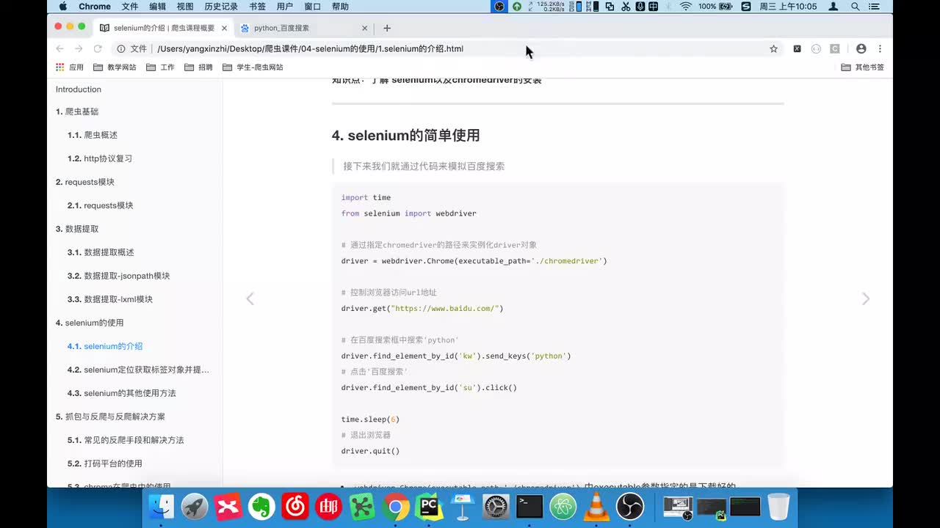Open Evernote elephant icon in Dock
Screen dimensions: 940x528
[261, 507]
